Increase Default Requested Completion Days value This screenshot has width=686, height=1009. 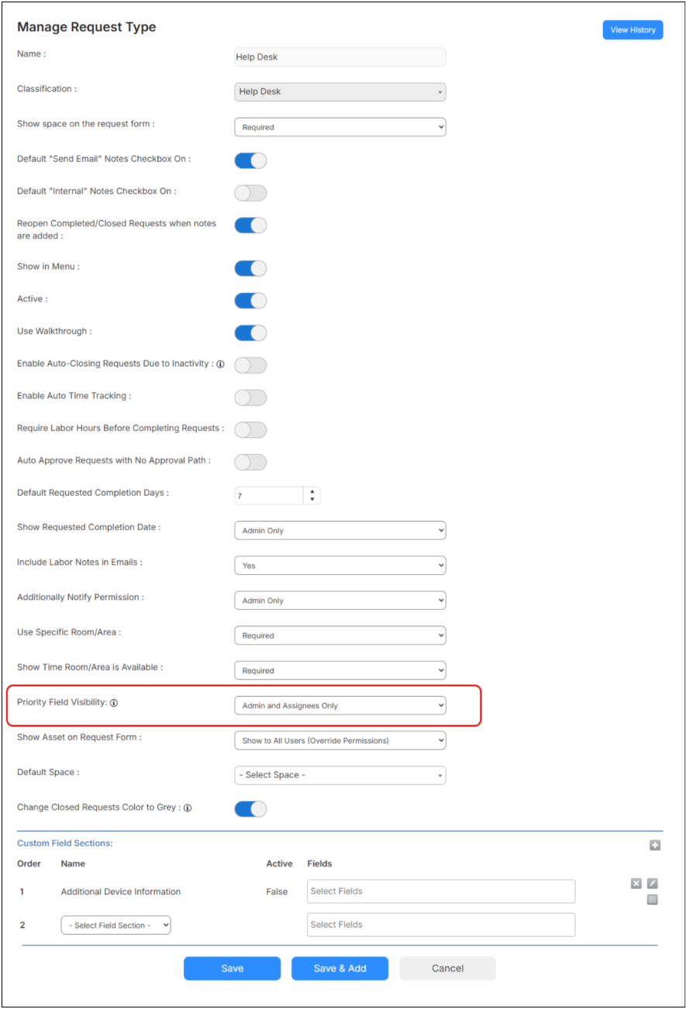coord(312,491)
